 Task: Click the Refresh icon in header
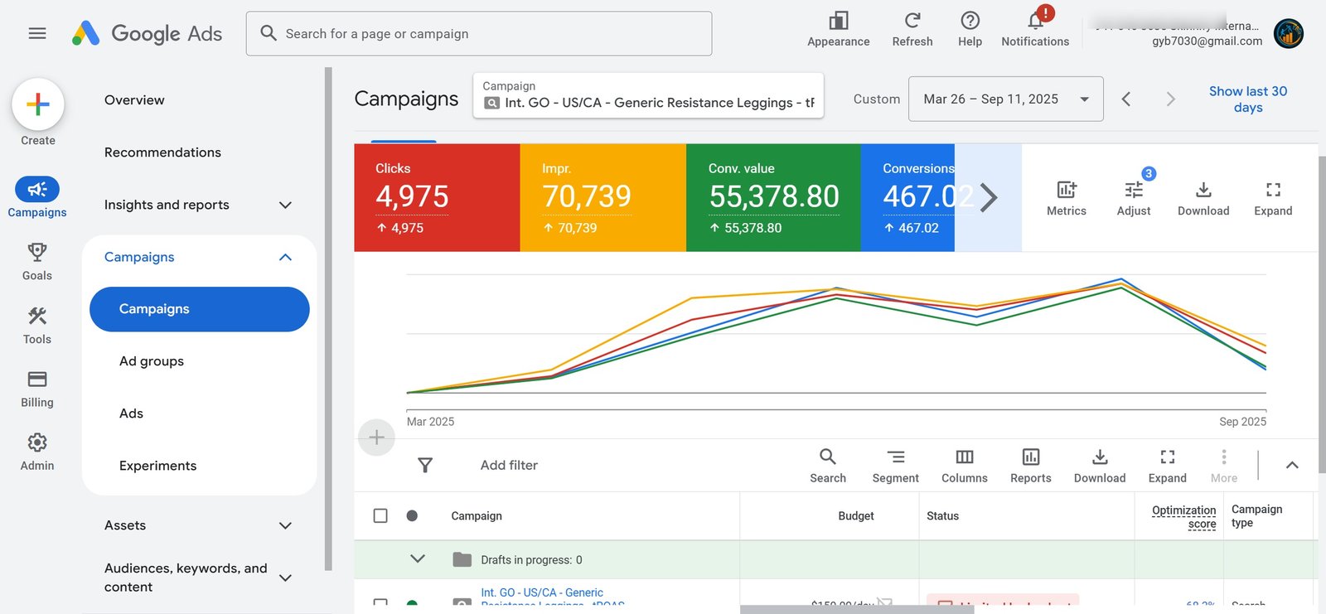[x=912, y=21]
